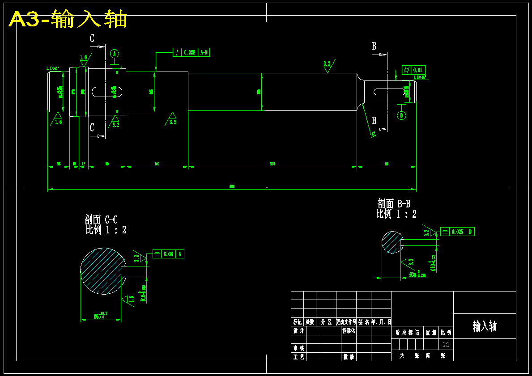Click the "更改文件号" header cell
The height and width of the screenshot is (376, 532).
(x=346, y=322)
